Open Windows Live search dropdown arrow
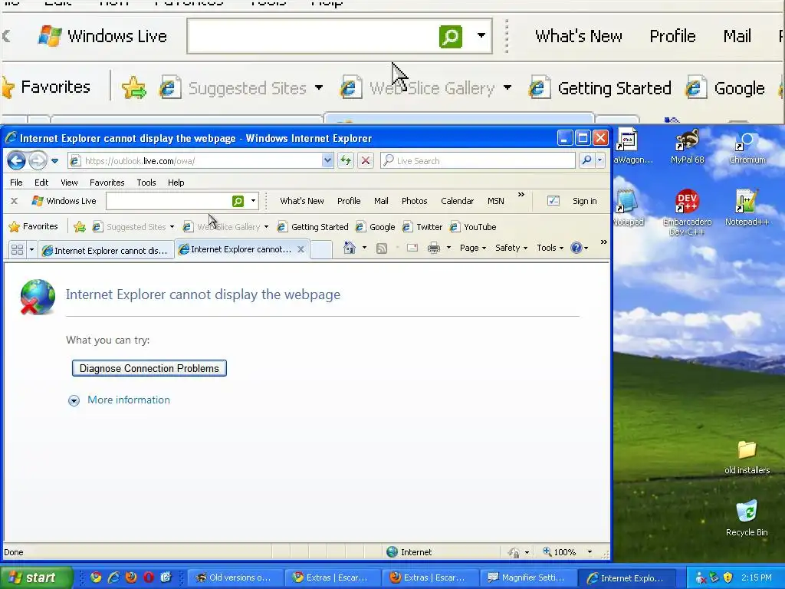Image resolution: width=785 pixels, height=589 pixels. tap(253, 201)
